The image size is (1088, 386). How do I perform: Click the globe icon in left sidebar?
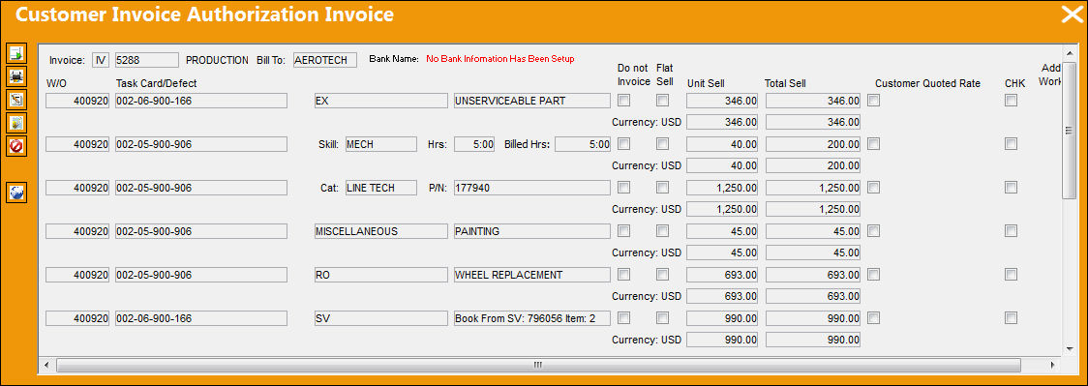tap(16, 193)
